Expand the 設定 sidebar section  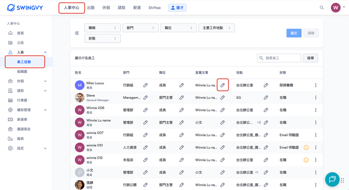pyautogui.click(x=45, y=148)
